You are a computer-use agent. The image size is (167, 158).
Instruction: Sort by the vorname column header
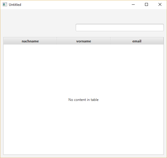pyautogui.click(x=83, y=41)
